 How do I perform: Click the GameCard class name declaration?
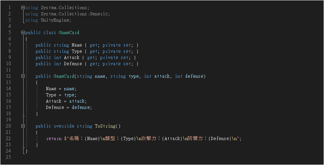pyautogui.click(x=69, y=33)
